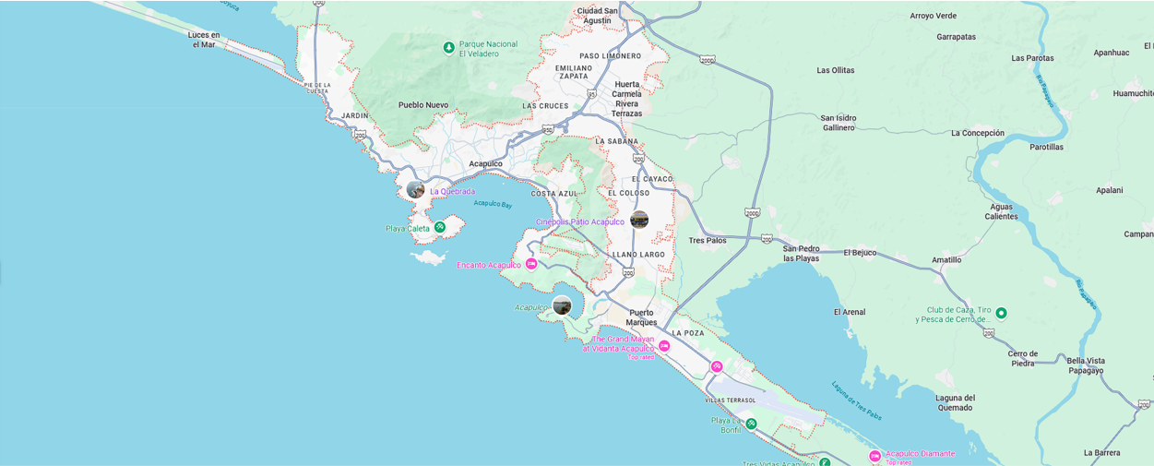
Task: Select the Amatillo label
Action: (946, 260)
